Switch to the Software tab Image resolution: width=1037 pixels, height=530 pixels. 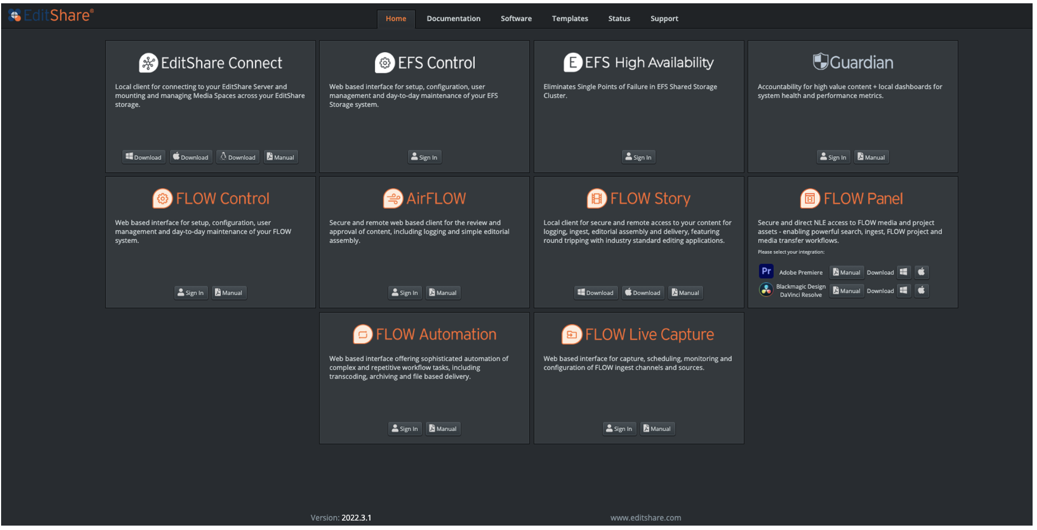(516, 19)
